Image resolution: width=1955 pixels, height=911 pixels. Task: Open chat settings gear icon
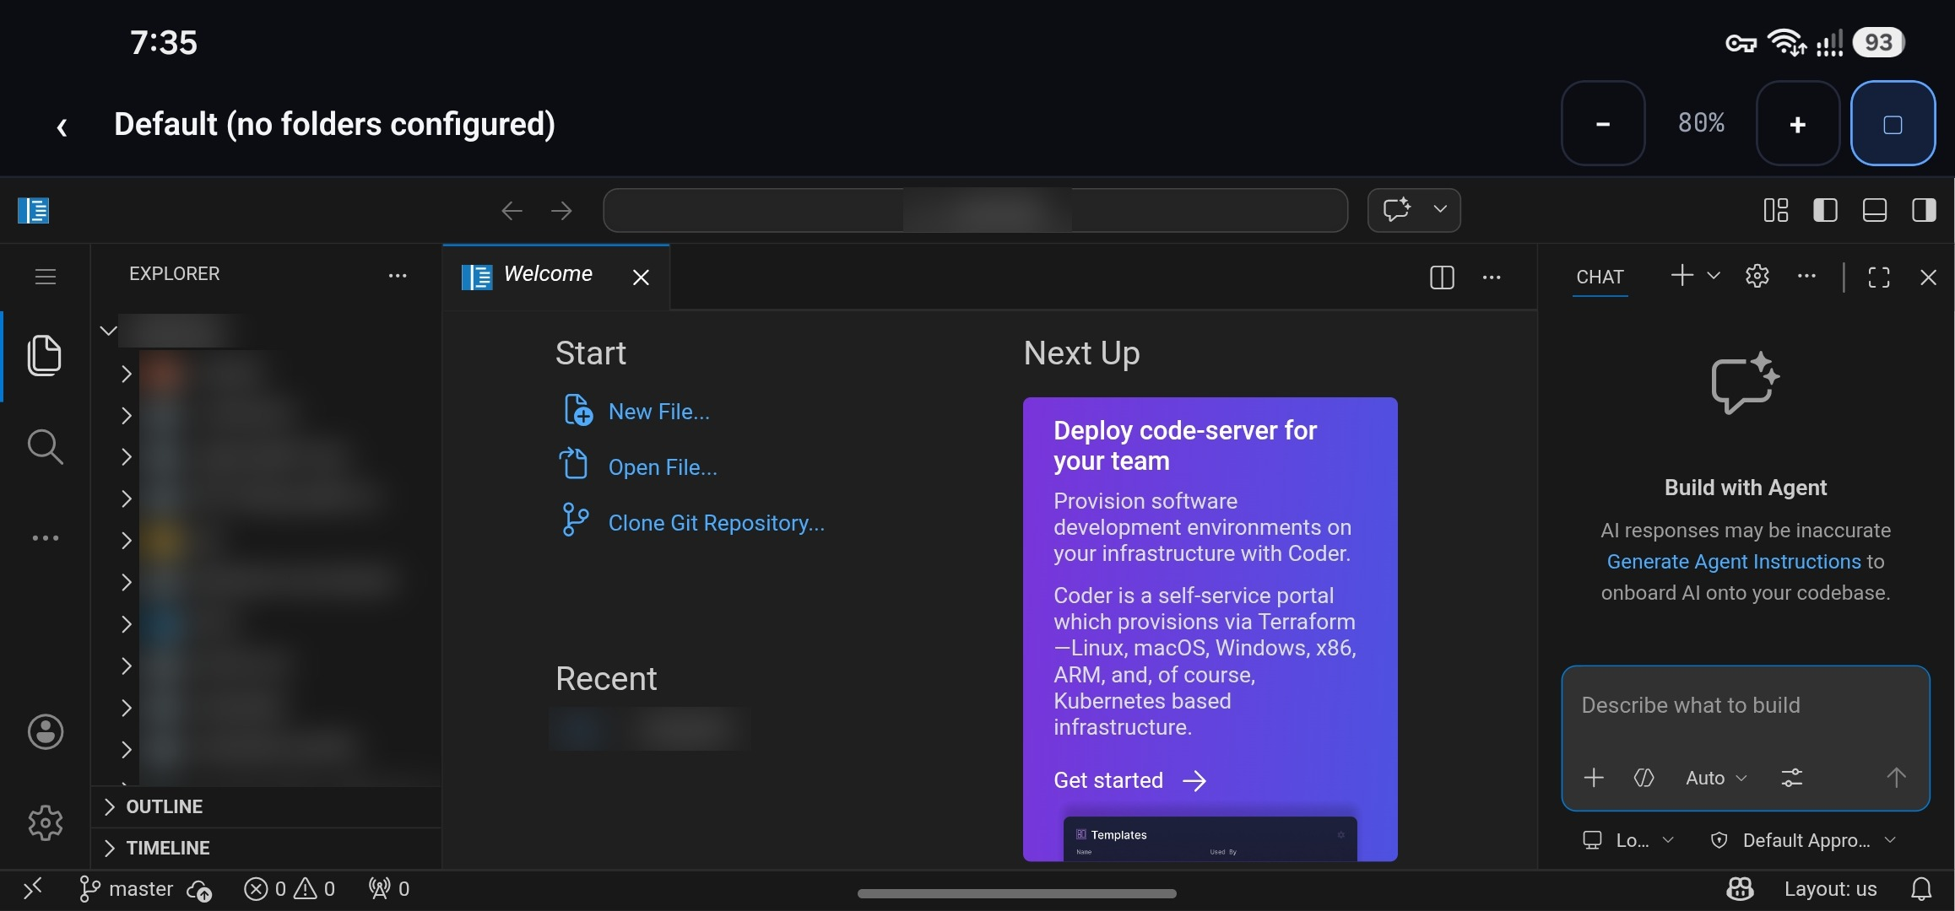click(x=1757, y=276)
